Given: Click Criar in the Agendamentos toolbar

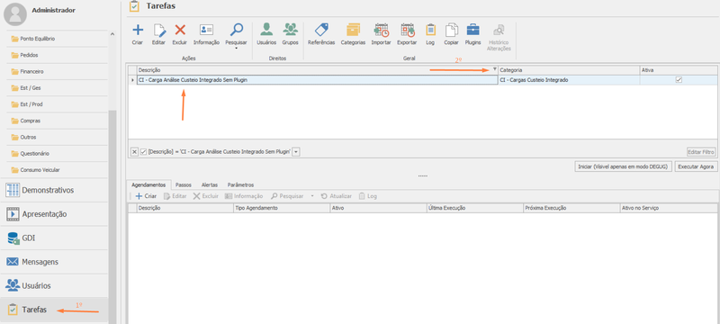Looking at the screenshot, I should 146,196.
